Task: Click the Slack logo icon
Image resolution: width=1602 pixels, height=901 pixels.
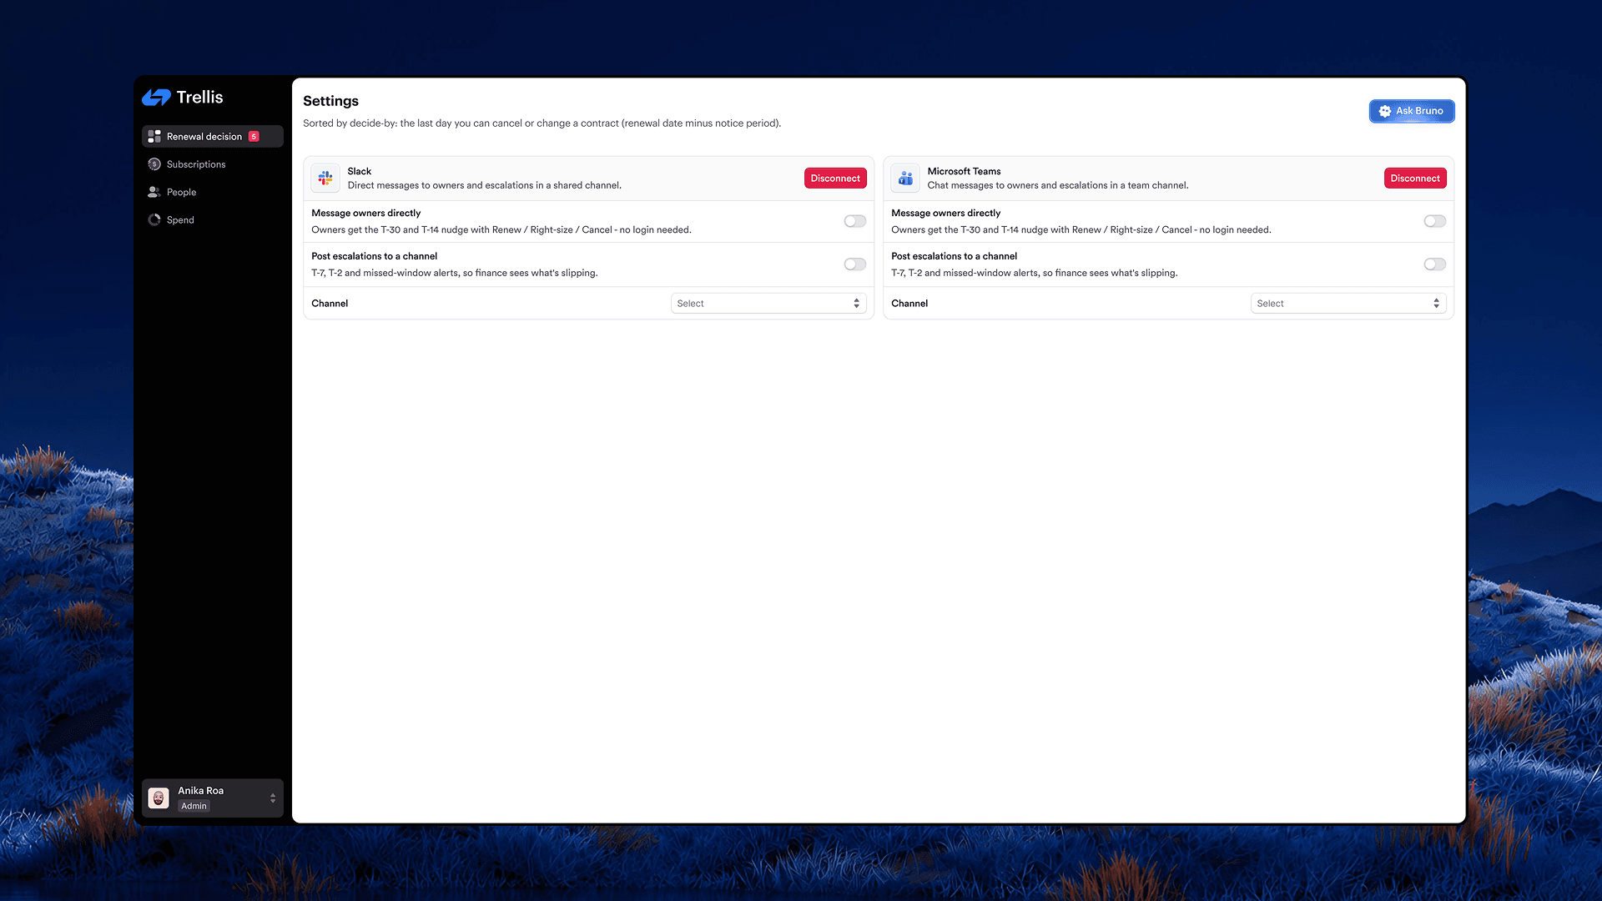Action: pos(325,179)
